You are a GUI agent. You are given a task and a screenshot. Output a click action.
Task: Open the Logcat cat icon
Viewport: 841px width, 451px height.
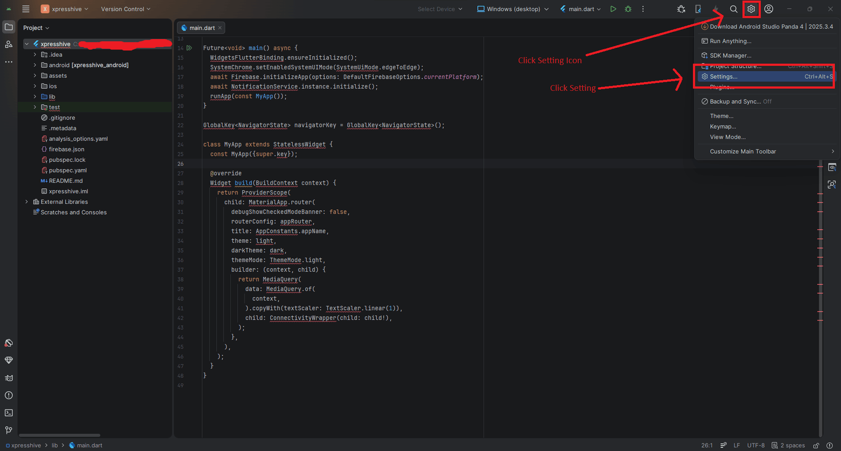(x=9, y=378)
